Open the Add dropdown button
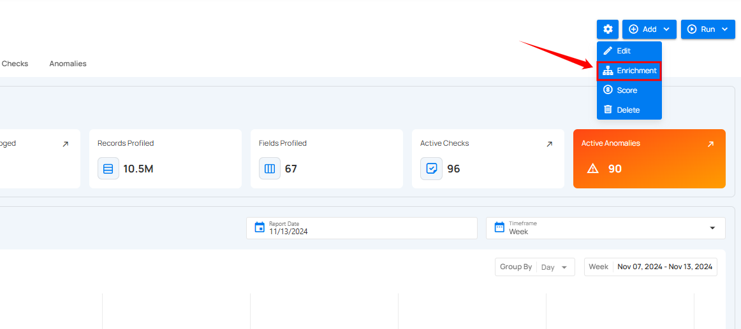741x329 pixels. tap(649, 29)
